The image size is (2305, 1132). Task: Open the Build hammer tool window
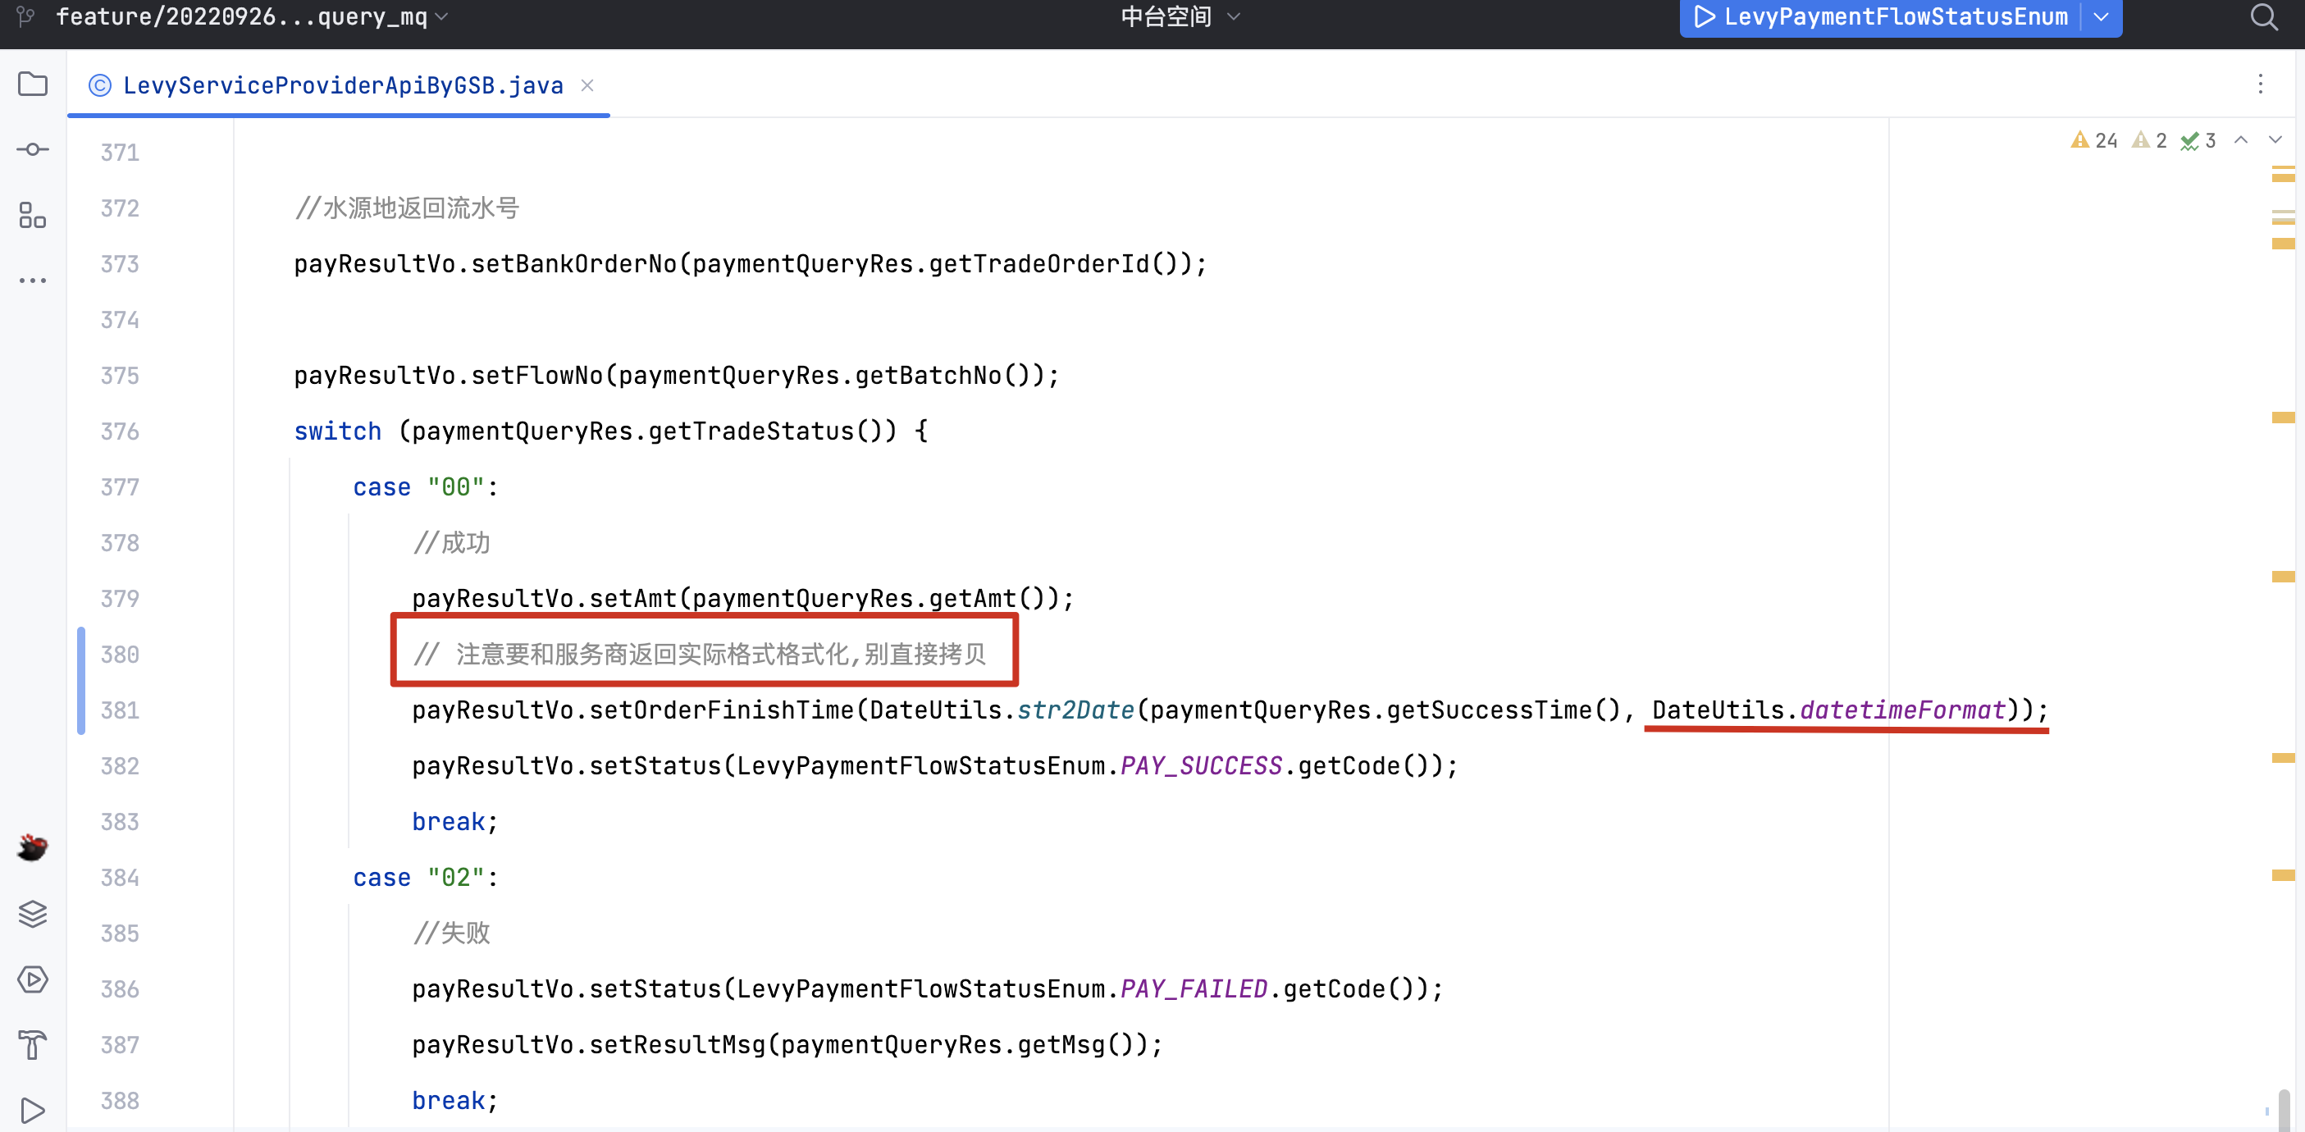(x=32, y=1044)
